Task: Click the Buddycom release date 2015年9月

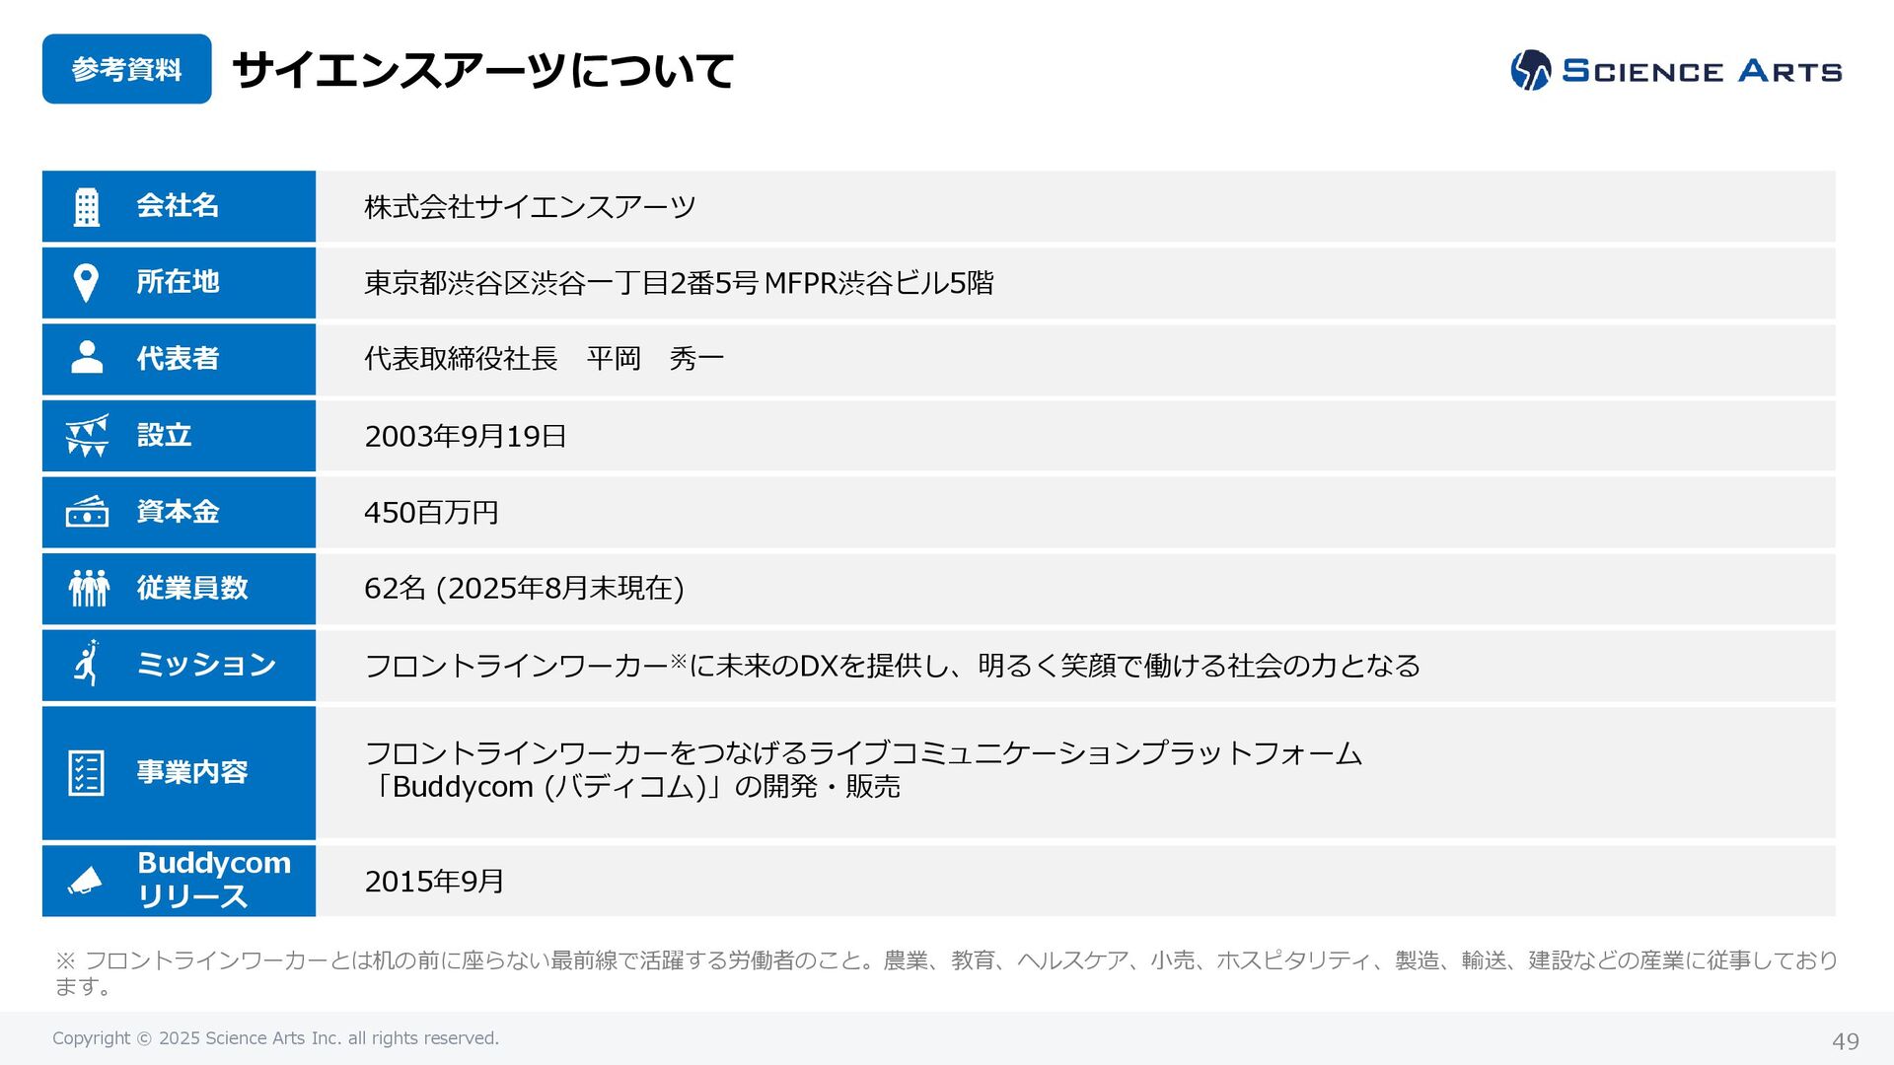Action: coord(434,882)
